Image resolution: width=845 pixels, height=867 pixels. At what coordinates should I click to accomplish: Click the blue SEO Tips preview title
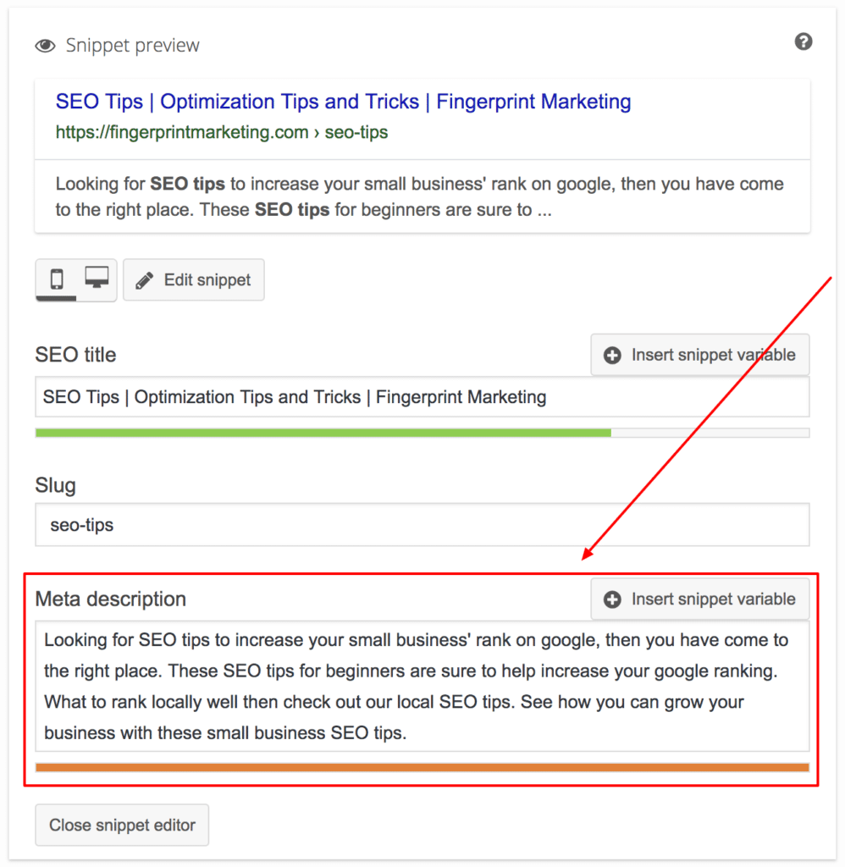click(343, 102)
